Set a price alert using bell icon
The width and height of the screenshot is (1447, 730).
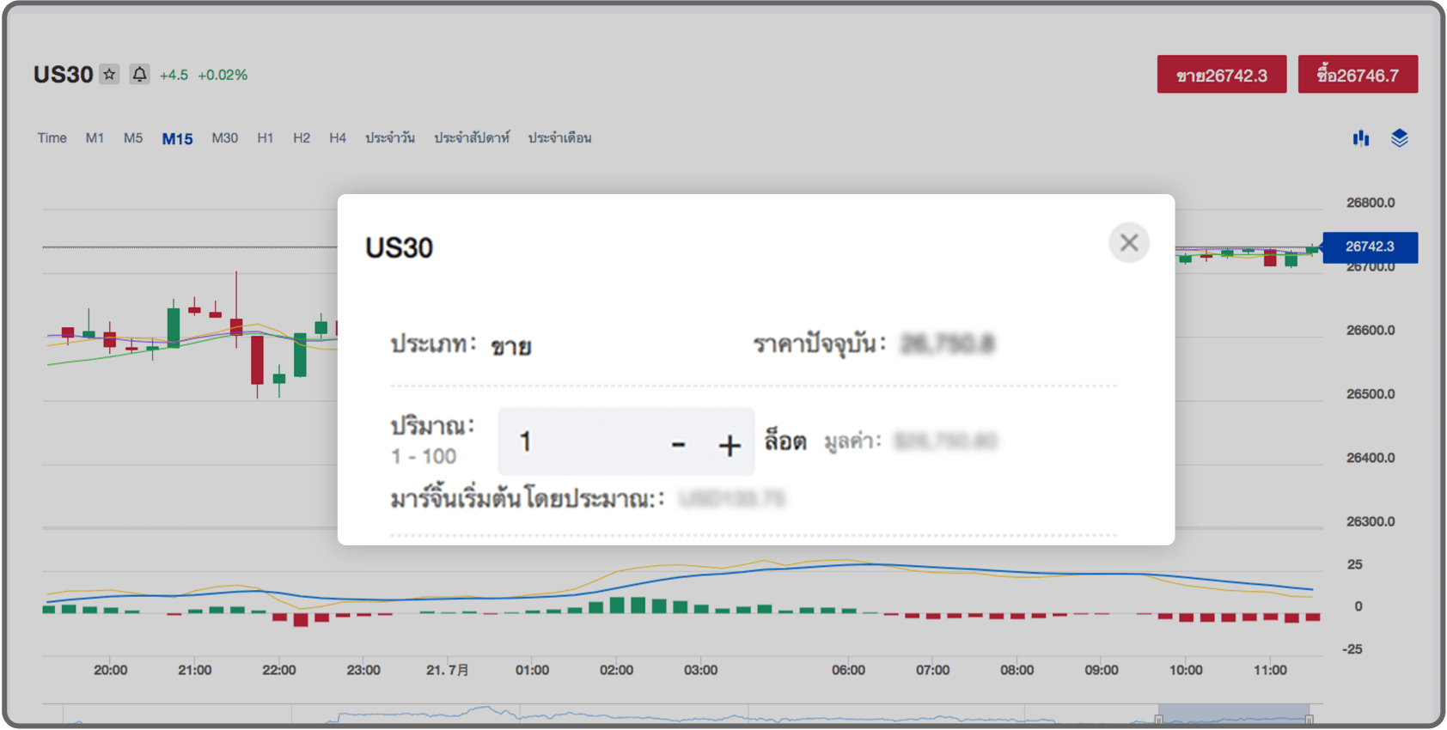(x=139, y=75)
